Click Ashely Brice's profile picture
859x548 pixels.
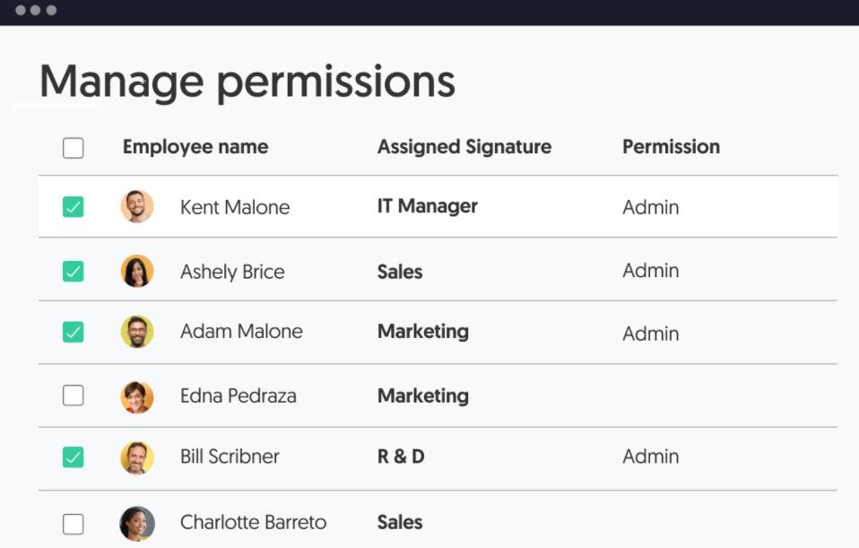[x=137, y=271]
